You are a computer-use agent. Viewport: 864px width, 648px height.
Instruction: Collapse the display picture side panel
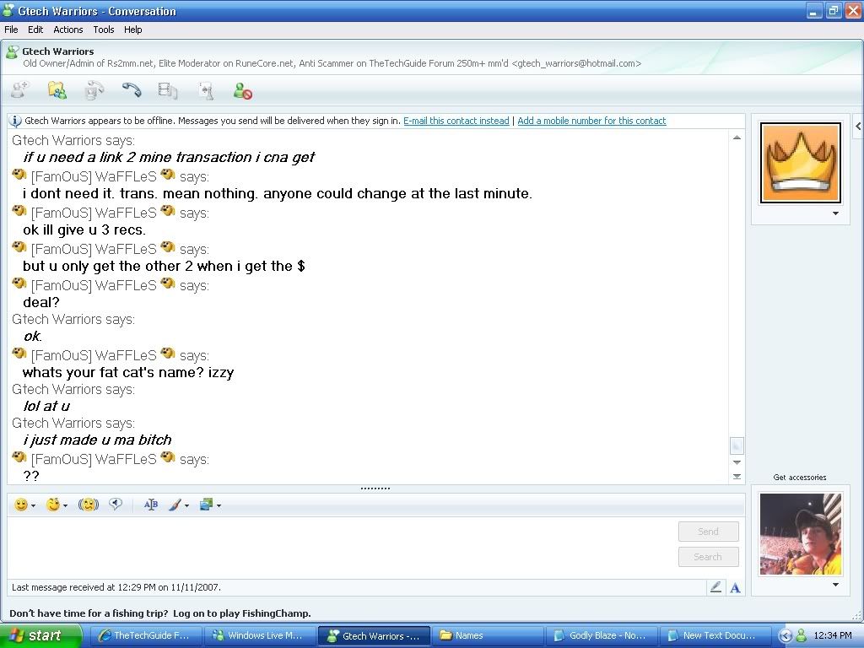pyautogui.click(x=857, y=127)
